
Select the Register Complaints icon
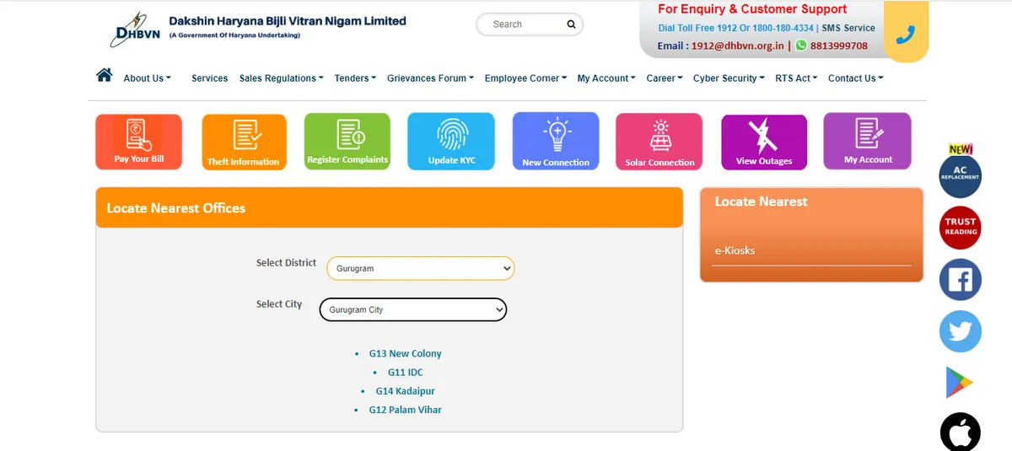347,142
